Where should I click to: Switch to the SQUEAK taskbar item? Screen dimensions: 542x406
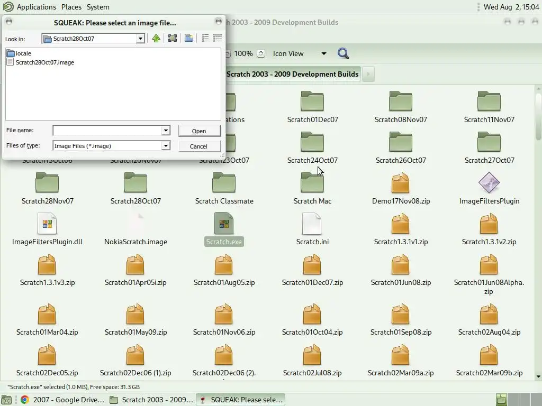click(241, 400)
